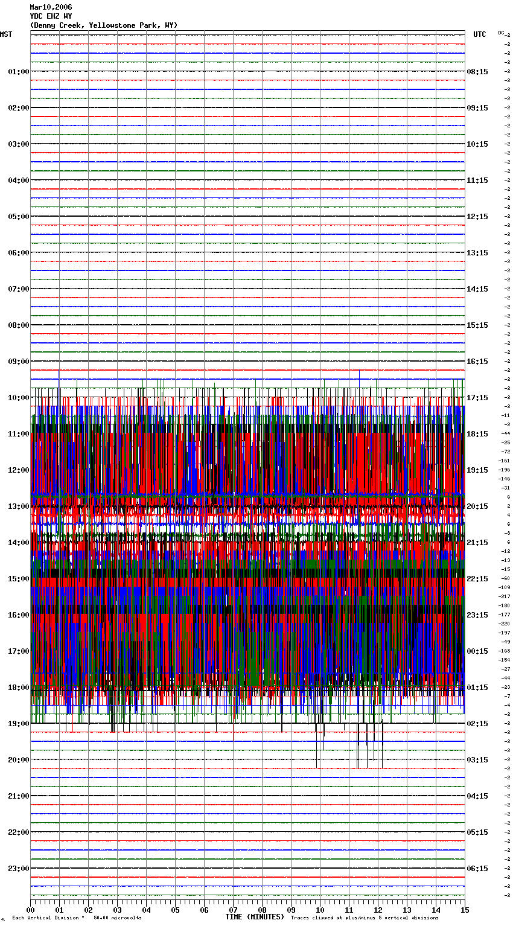Select the 23:00 MST time label
Viewport: 513px width, 926px height.
[18, 869]
